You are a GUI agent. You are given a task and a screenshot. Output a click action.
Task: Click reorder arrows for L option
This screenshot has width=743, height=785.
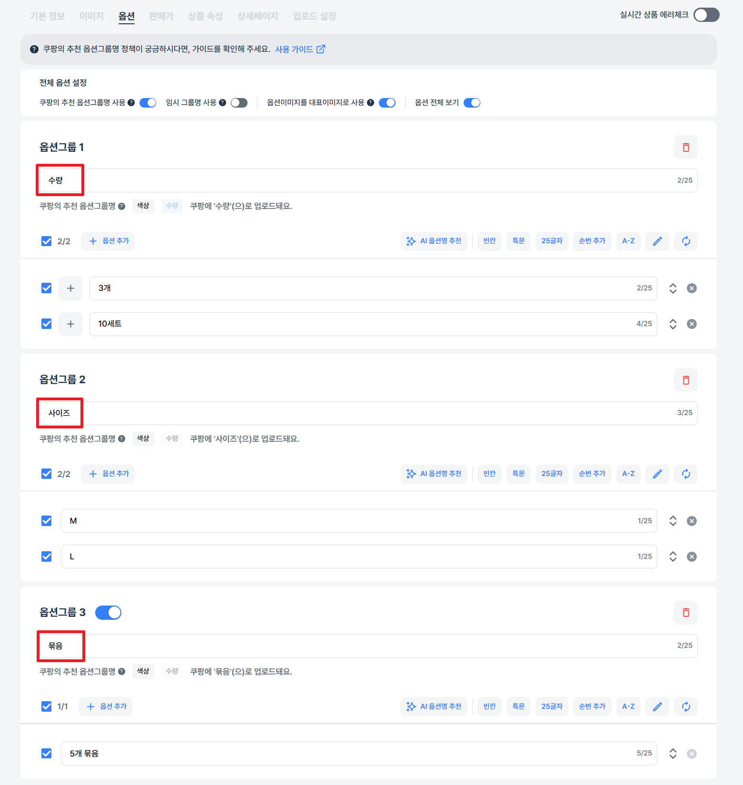pos(673,556)
